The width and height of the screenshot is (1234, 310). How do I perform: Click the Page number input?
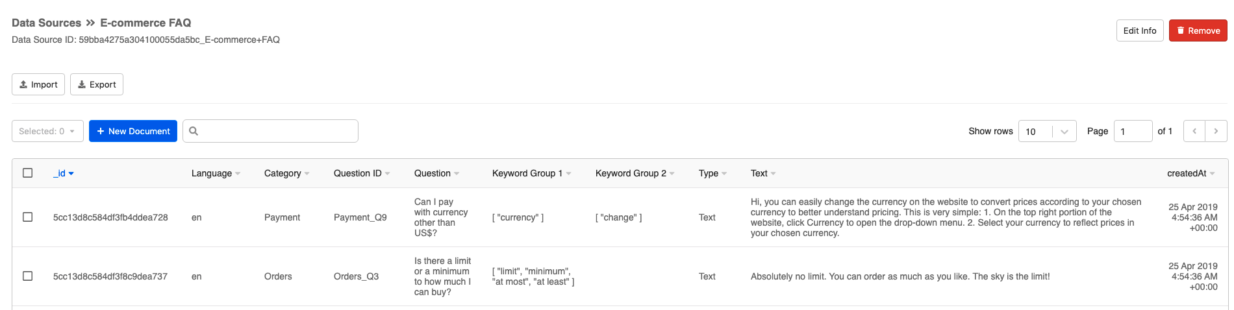[x=1133, y=131]
